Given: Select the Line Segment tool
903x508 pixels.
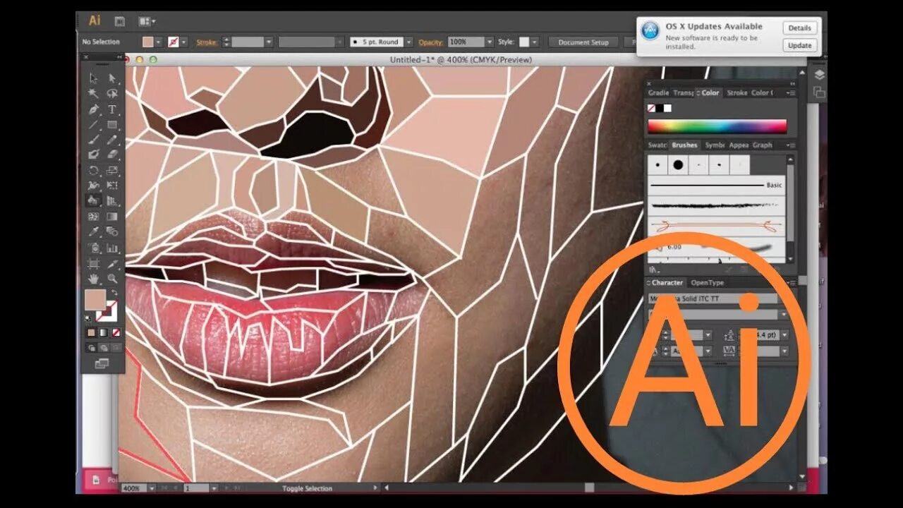Looking at the screenshot, I should [94, 124].
